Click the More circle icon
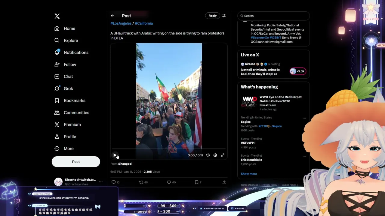Viewport: 385px width, 216px height. click(57, 148)
